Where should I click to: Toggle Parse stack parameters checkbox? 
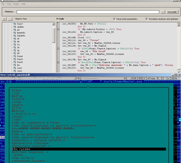click(x=115, y=19)
